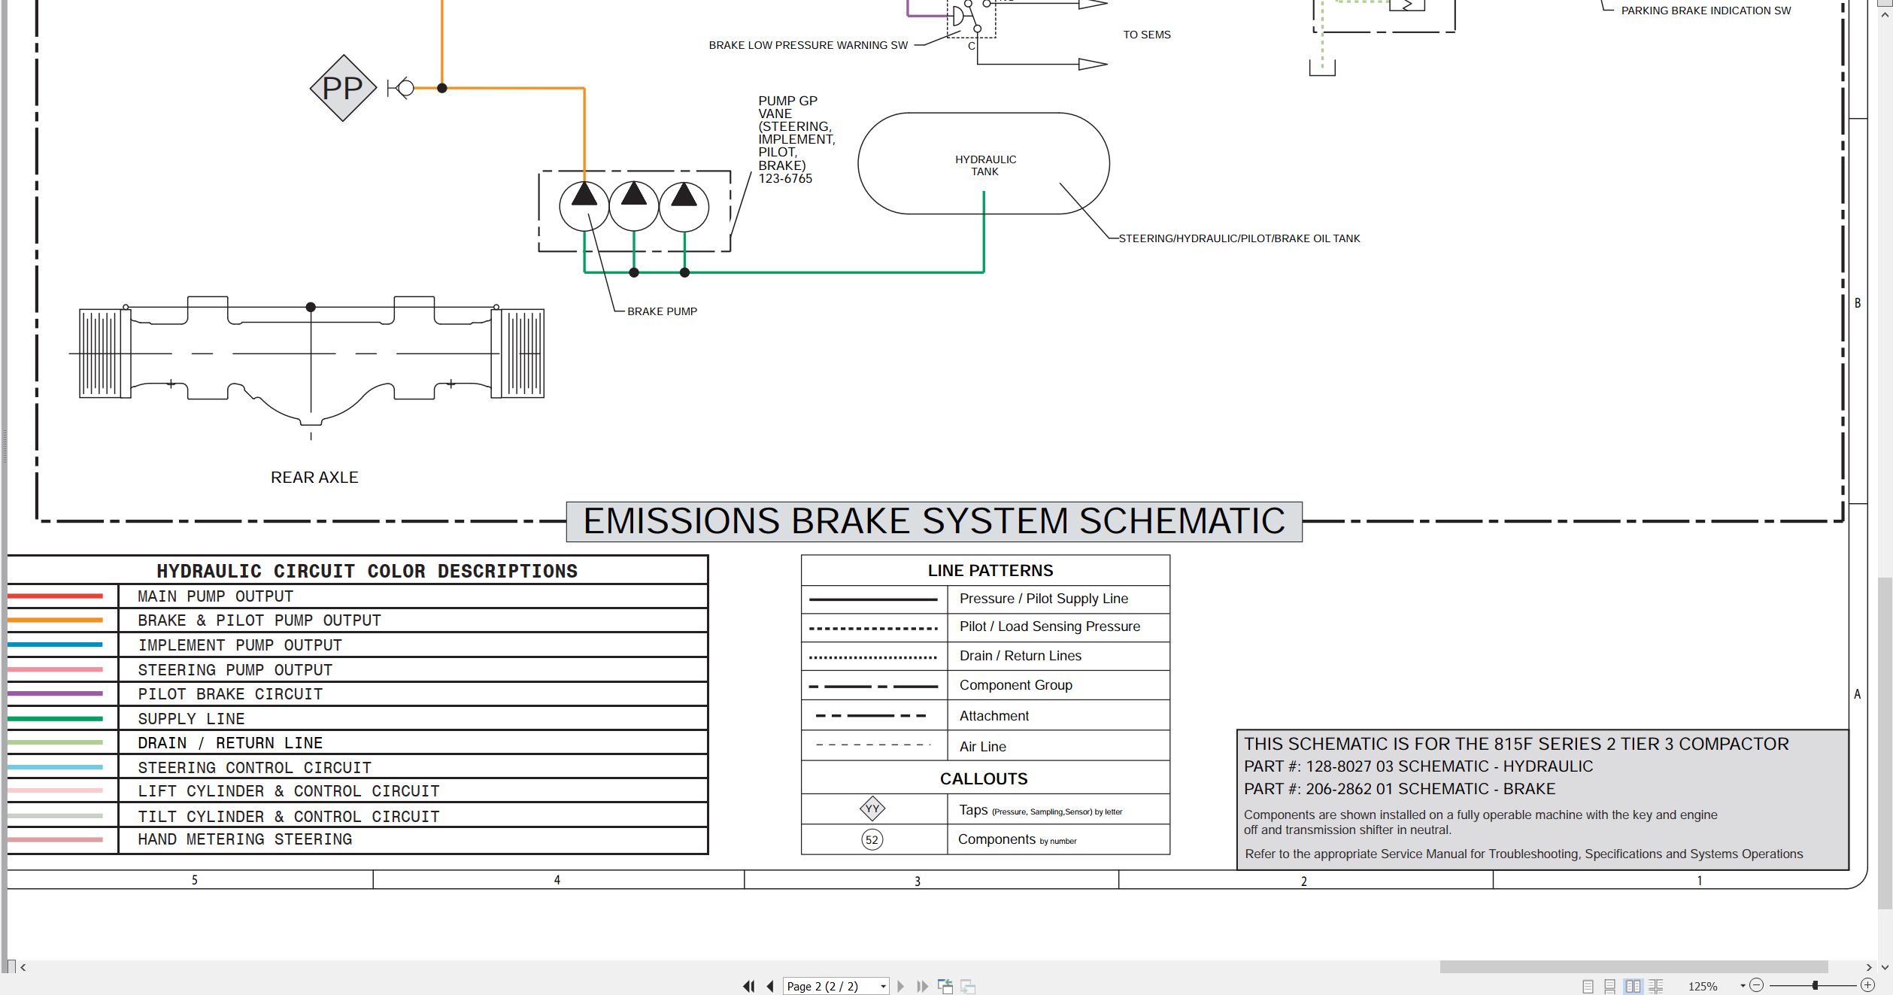Click the EMISSIONS BRAKE SYSTEM SCHEMATIC title
The height and width of the screenshot is (995, 1893).
(934, 521)
